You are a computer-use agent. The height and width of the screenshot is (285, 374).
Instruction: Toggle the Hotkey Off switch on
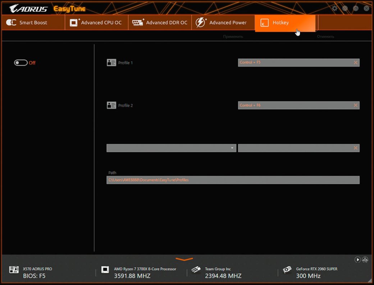pyautogui.click(x=21, y=63)
